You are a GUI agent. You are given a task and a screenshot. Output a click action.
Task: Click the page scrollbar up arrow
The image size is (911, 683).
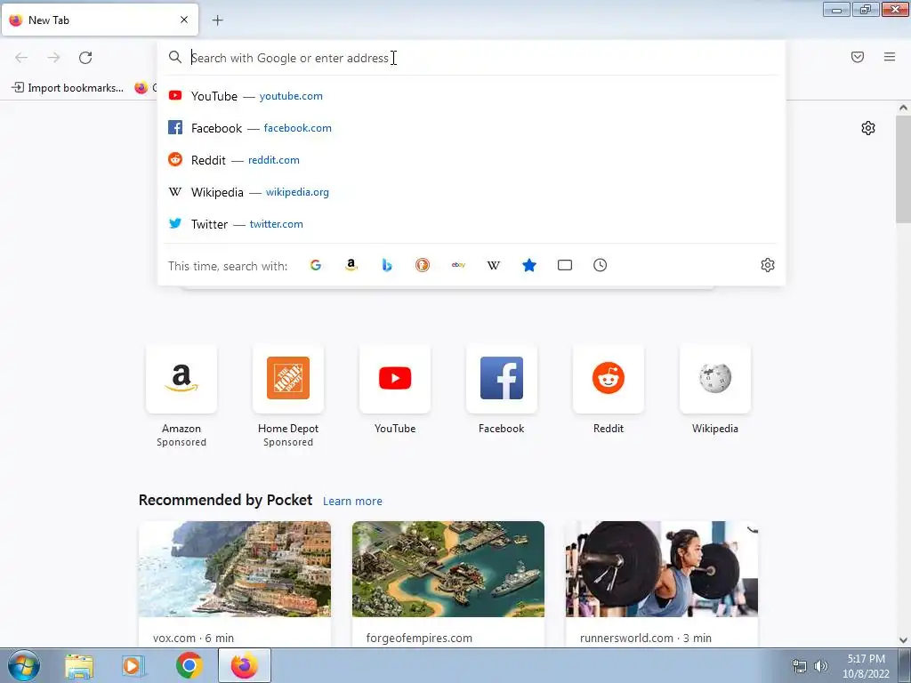[x=903, y=108]
